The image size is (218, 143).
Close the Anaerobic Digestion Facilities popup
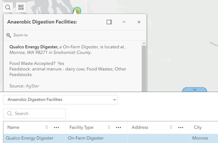pos(139,22)
